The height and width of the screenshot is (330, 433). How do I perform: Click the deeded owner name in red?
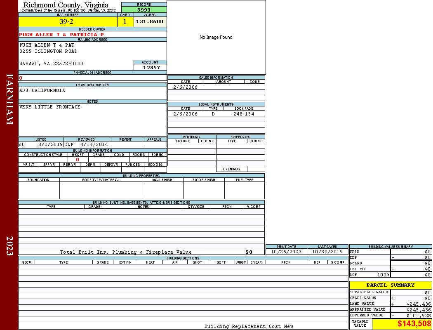[x=61, y=35]
